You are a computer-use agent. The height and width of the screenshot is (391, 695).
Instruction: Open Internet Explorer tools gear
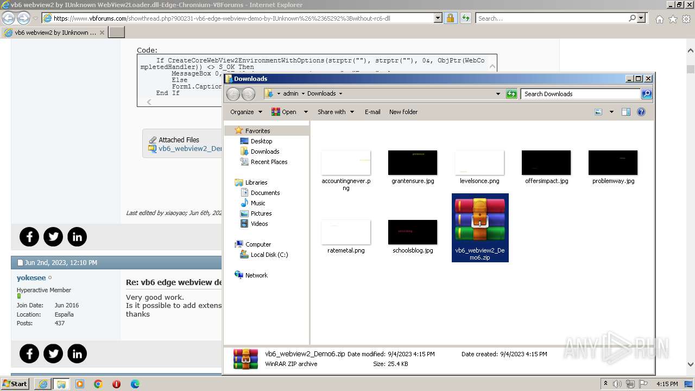[686, 19]
